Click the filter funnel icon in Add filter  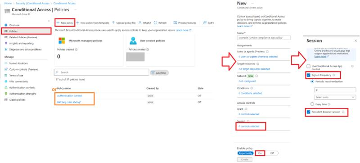[153, 73]
